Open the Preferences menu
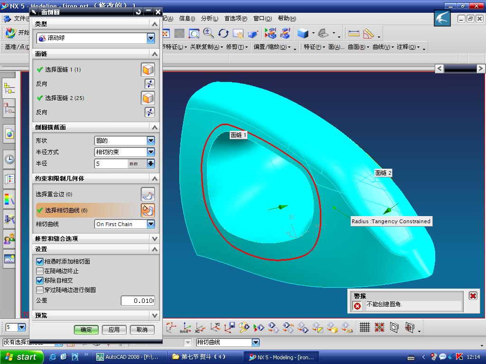Viewport: 486px width, 364px height. (235, 18)
